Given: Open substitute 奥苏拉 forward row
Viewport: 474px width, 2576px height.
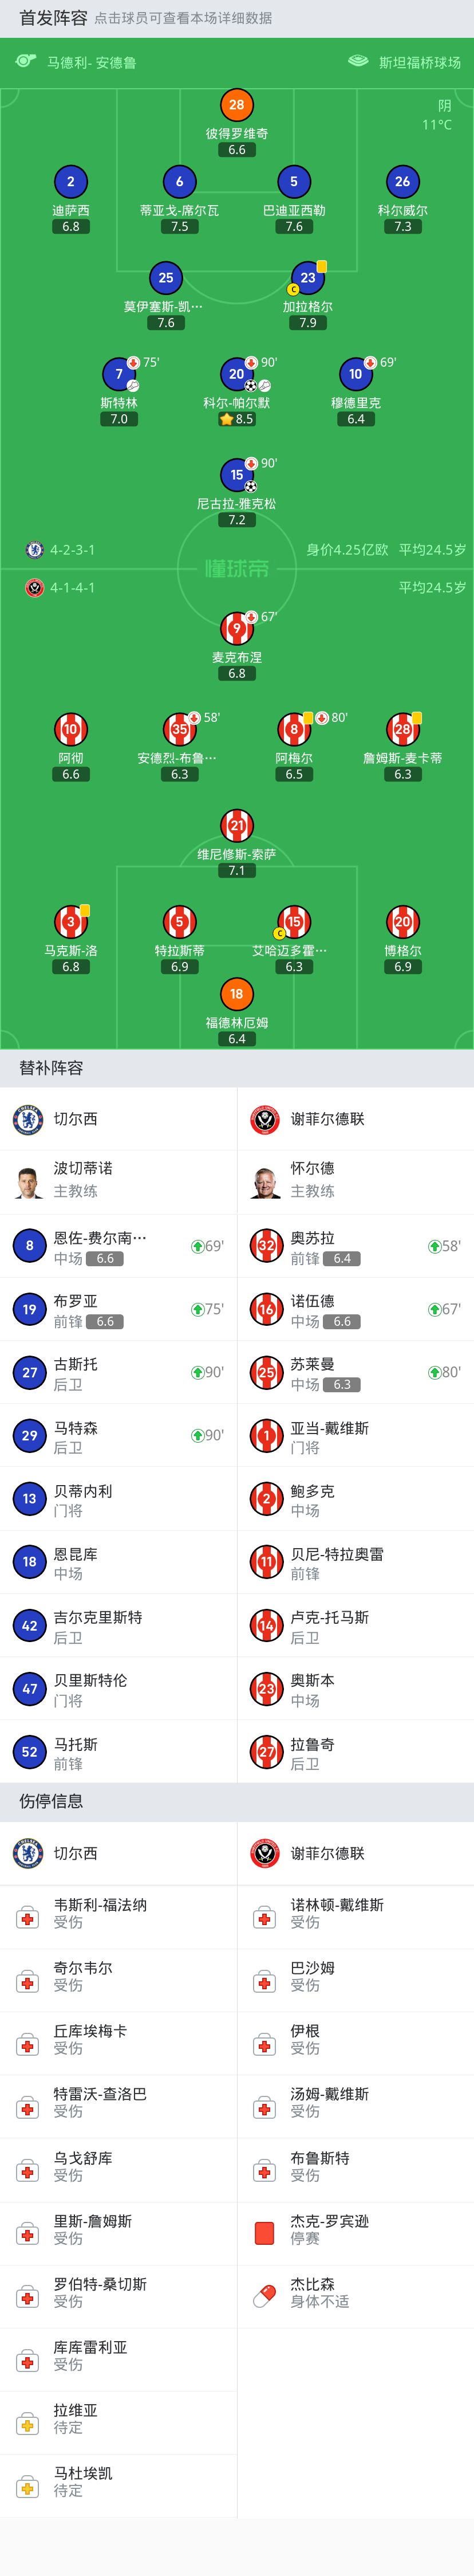Looking at the screenshot, I should click(355, 1246).
